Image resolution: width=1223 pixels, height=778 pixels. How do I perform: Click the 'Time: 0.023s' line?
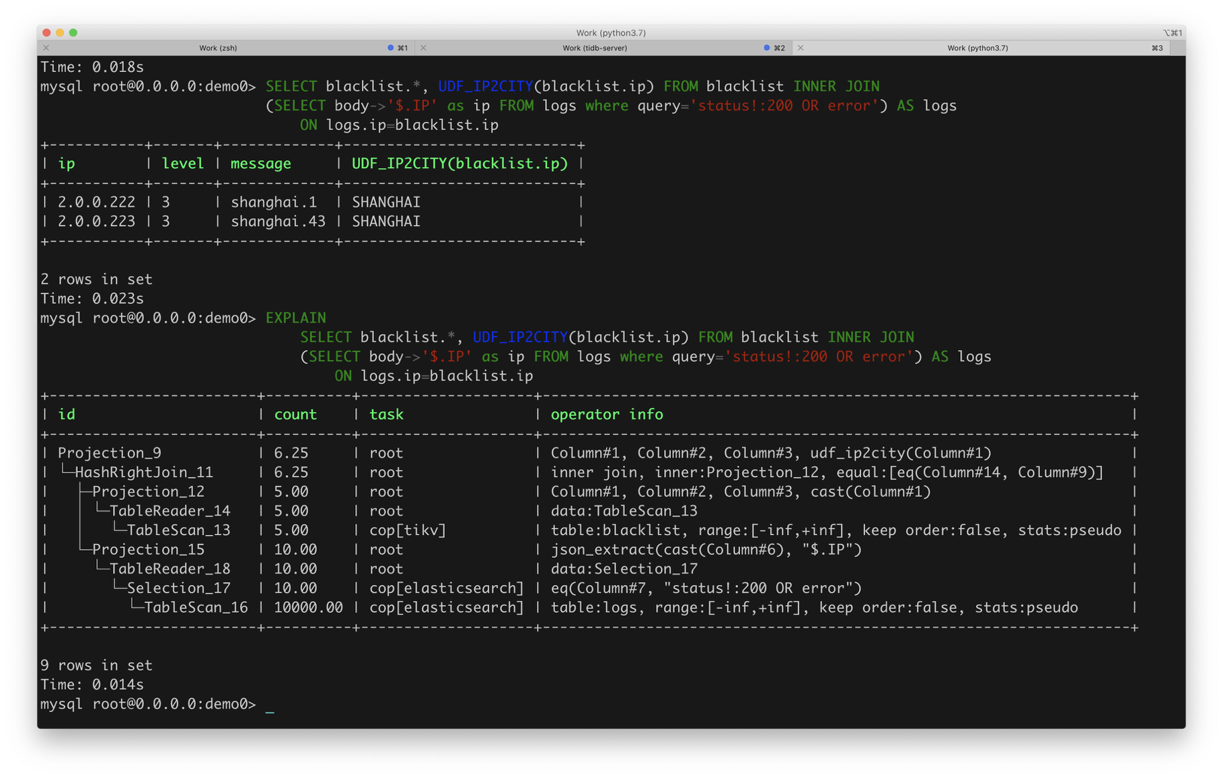click(92, 298)
